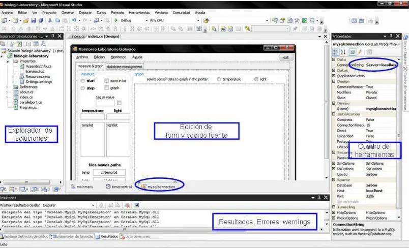The width and height of the screenshot is (409, 248).
Task: Start debugging with the green play icon
Action: point(116,20)
